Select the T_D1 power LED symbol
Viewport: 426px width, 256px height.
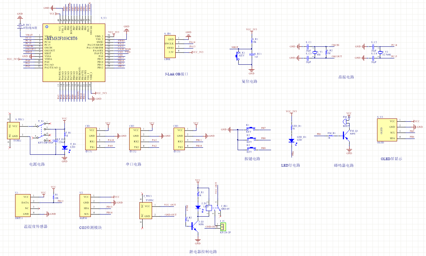(x=65, y=148)
